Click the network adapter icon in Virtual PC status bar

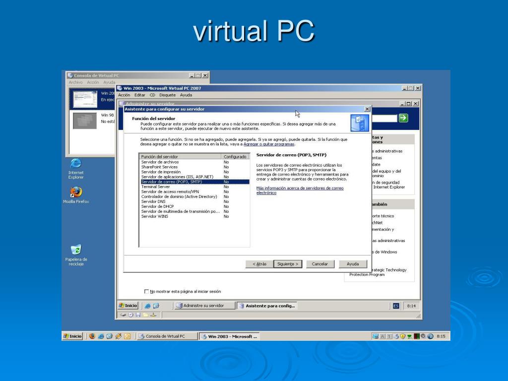tap(153, 315)
